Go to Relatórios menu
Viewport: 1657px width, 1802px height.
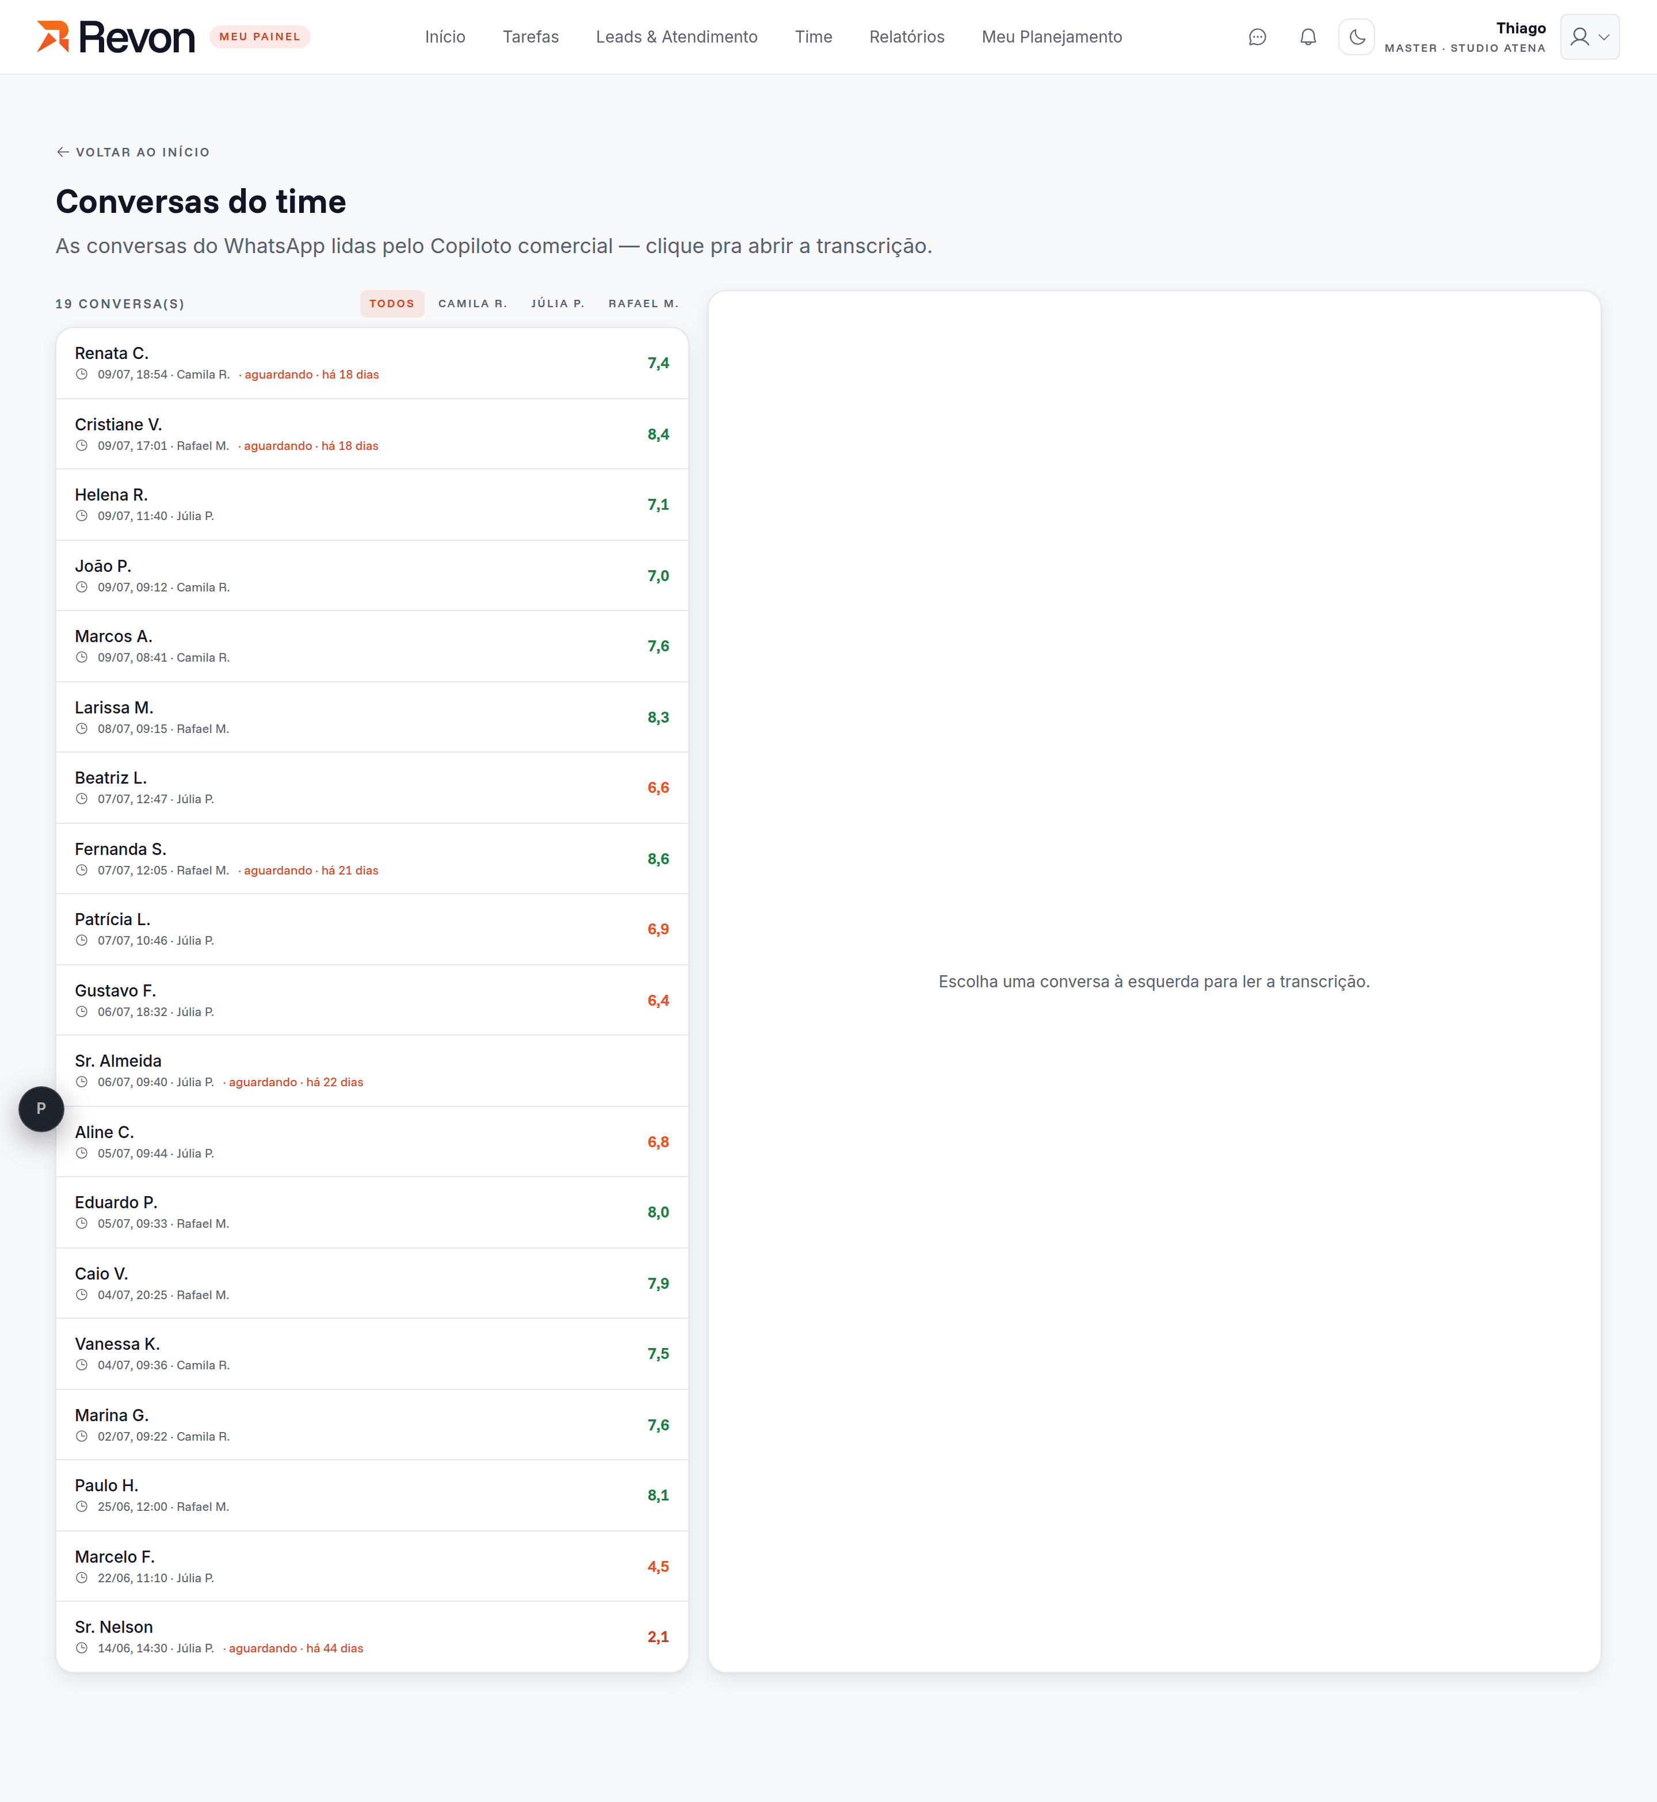(907, 37)
